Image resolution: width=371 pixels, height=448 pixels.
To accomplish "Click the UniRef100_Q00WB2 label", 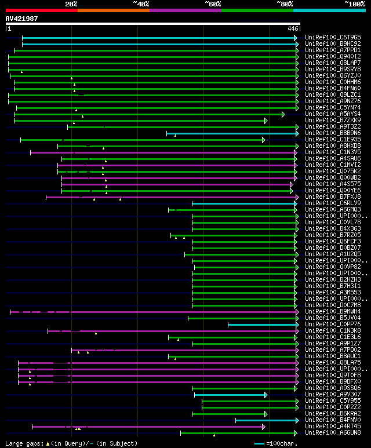I will (333, 177).
